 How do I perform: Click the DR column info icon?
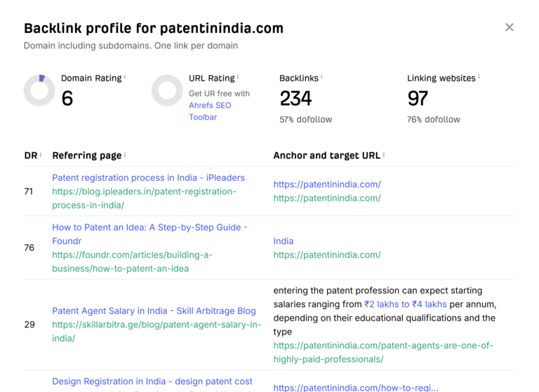[41, 154]
